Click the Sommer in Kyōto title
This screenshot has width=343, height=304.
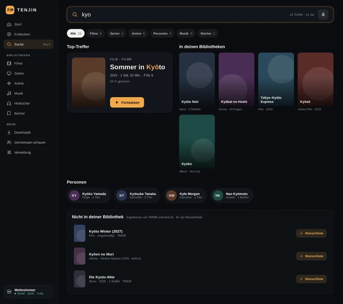point(137,67)
